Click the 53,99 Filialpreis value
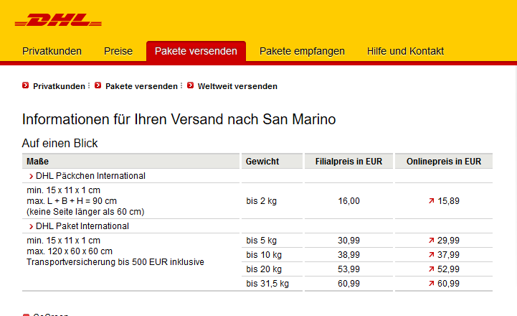Viewport: 517px width, 316px height. tap(348, 269)
